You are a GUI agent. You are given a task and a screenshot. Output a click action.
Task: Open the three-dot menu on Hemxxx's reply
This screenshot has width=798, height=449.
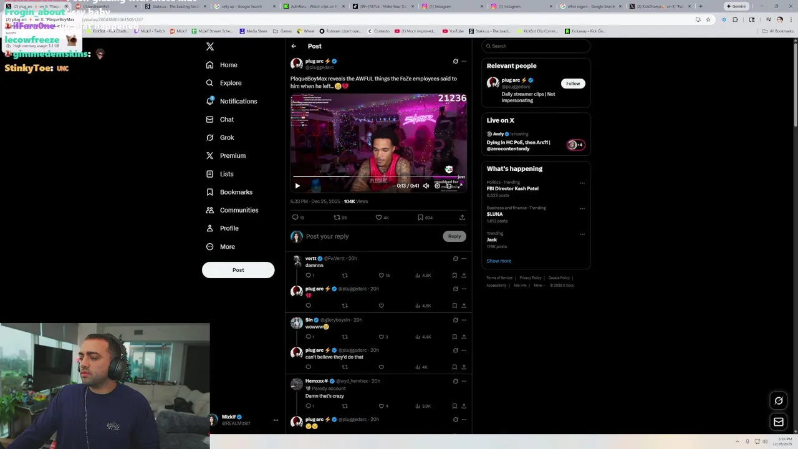(x=464, y=381)
